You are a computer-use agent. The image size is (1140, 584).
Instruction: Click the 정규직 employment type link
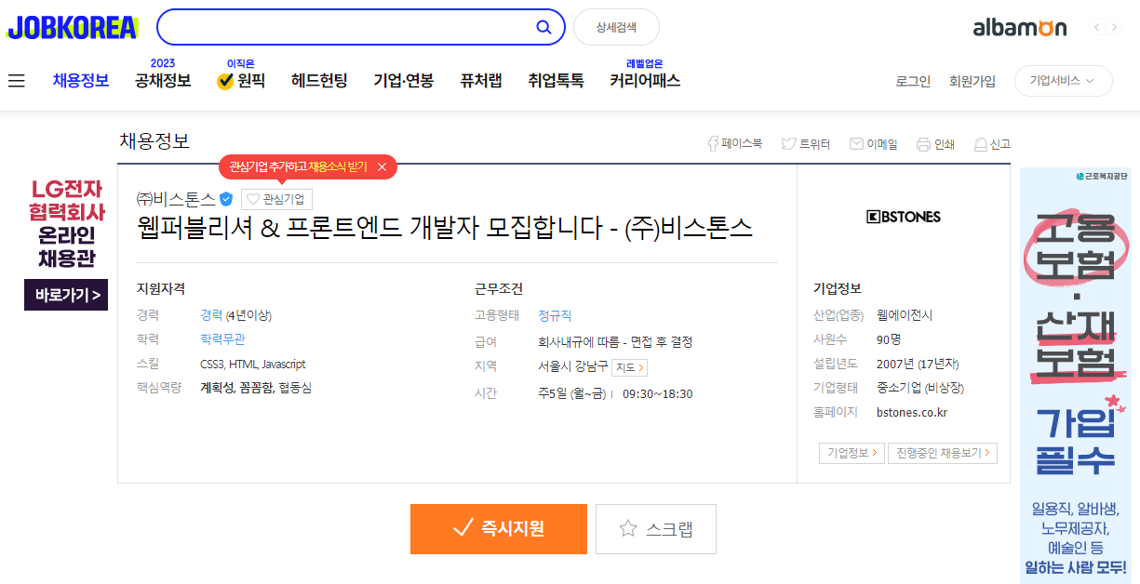tap(555, 316)
